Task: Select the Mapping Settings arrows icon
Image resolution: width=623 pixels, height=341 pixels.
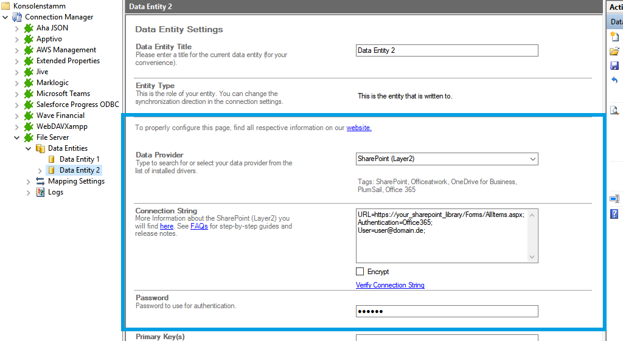Action: (40, 181)
